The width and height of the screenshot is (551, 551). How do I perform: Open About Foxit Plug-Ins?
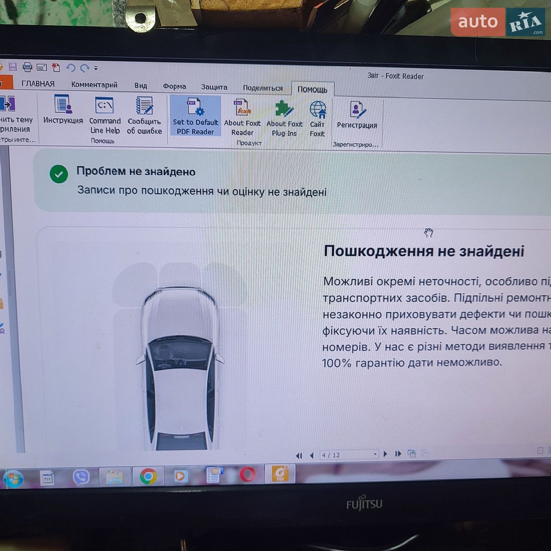pyautogui.click(x=284, y=118)
